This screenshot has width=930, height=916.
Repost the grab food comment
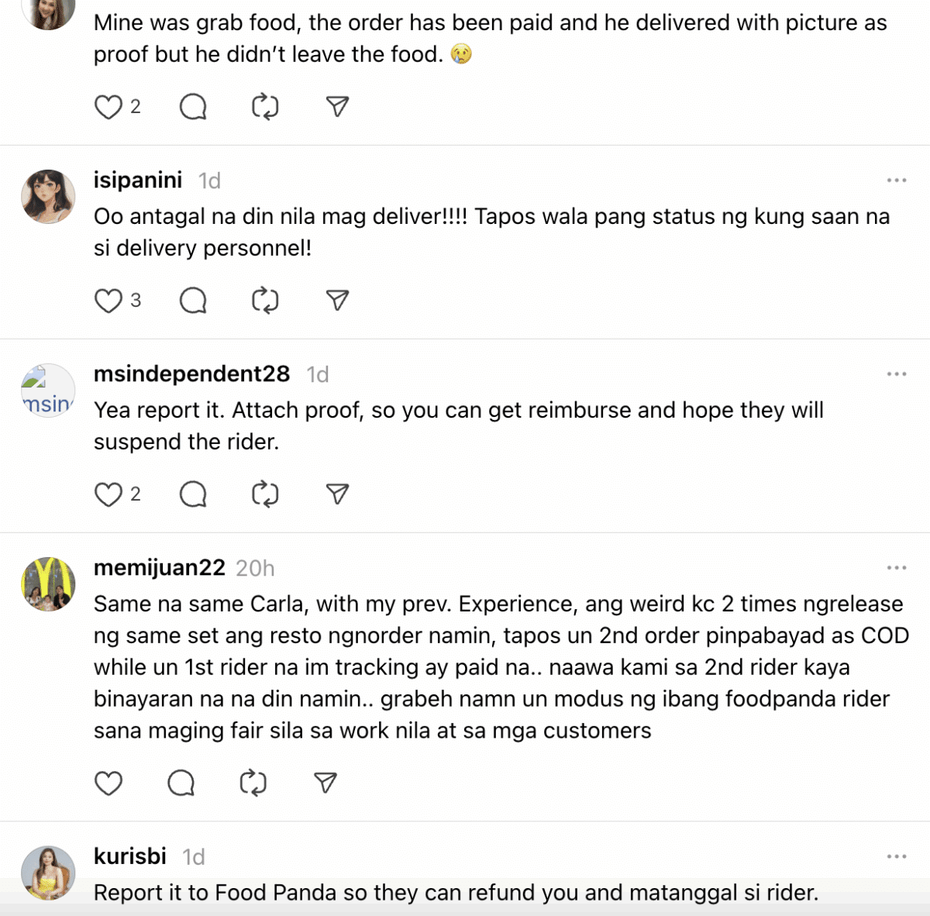tap(265, 107)
